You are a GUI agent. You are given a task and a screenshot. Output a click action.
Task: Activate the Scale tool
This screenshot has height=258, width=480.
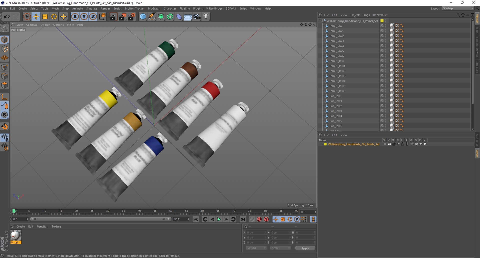click(45, 17)
